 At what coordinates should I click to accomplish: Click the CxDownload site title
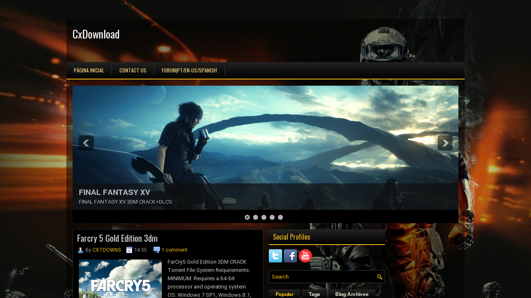coord(96,34)
